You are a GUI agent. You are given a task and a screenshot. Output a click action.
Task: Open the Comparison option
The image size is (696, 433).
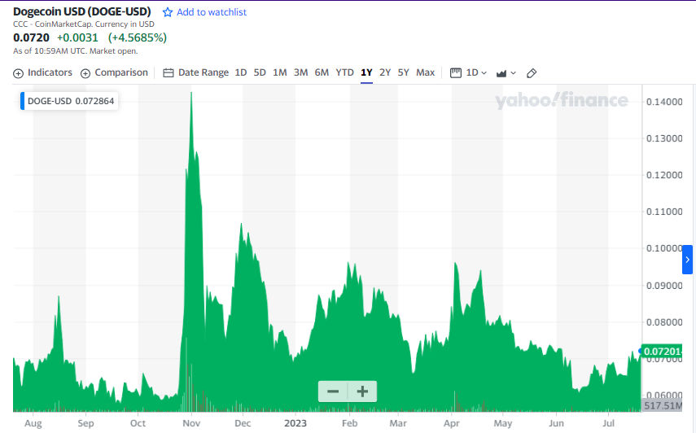pyautogui.click(x=121, y=72)
